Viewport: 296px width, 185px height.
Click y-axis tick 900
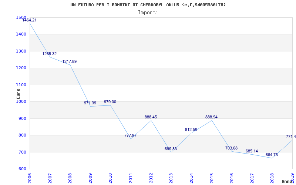click(22, 118)
